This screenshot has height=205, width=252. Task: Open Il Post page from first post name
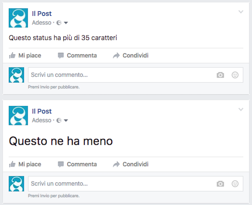coord(42,14)
